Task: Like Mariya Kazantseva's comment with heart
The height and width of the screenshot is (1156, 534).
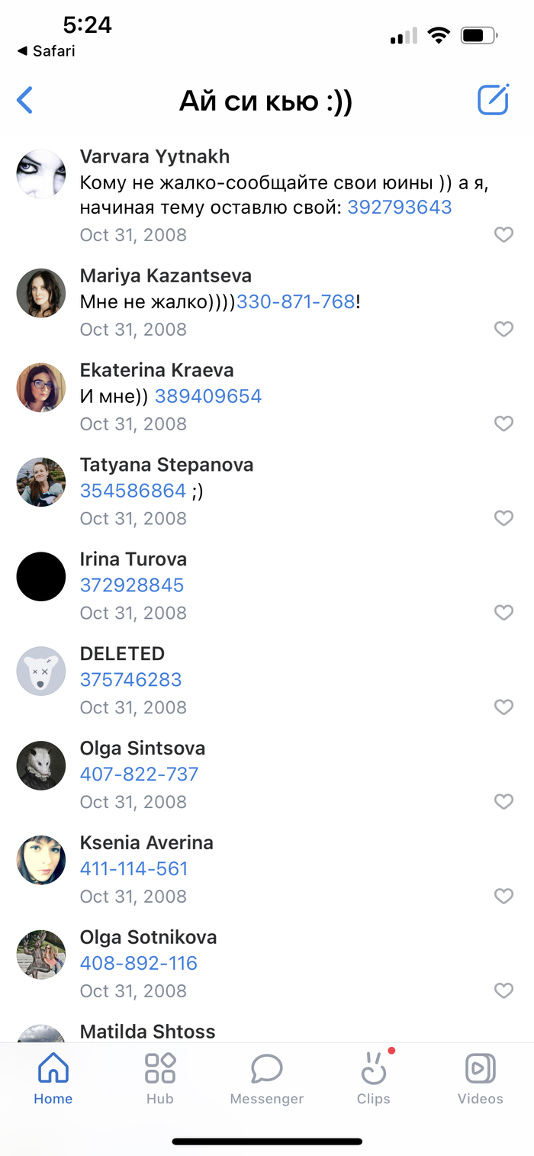Action: coord(503,330)
